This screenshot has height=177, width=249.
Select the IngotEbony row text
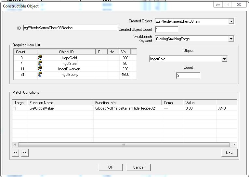69,75
